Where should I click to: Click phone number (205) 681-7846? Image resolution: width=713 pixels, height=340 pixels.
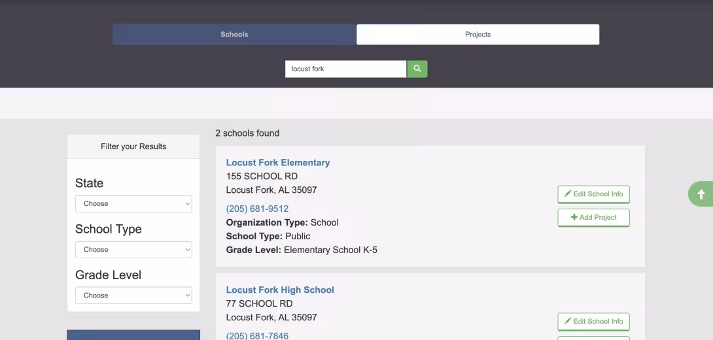257,336
